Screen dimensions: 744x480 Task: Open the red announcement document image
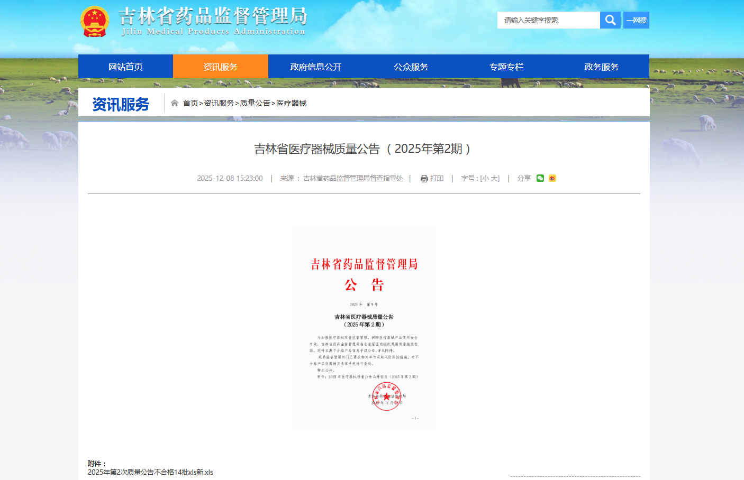tap(364, 328)
